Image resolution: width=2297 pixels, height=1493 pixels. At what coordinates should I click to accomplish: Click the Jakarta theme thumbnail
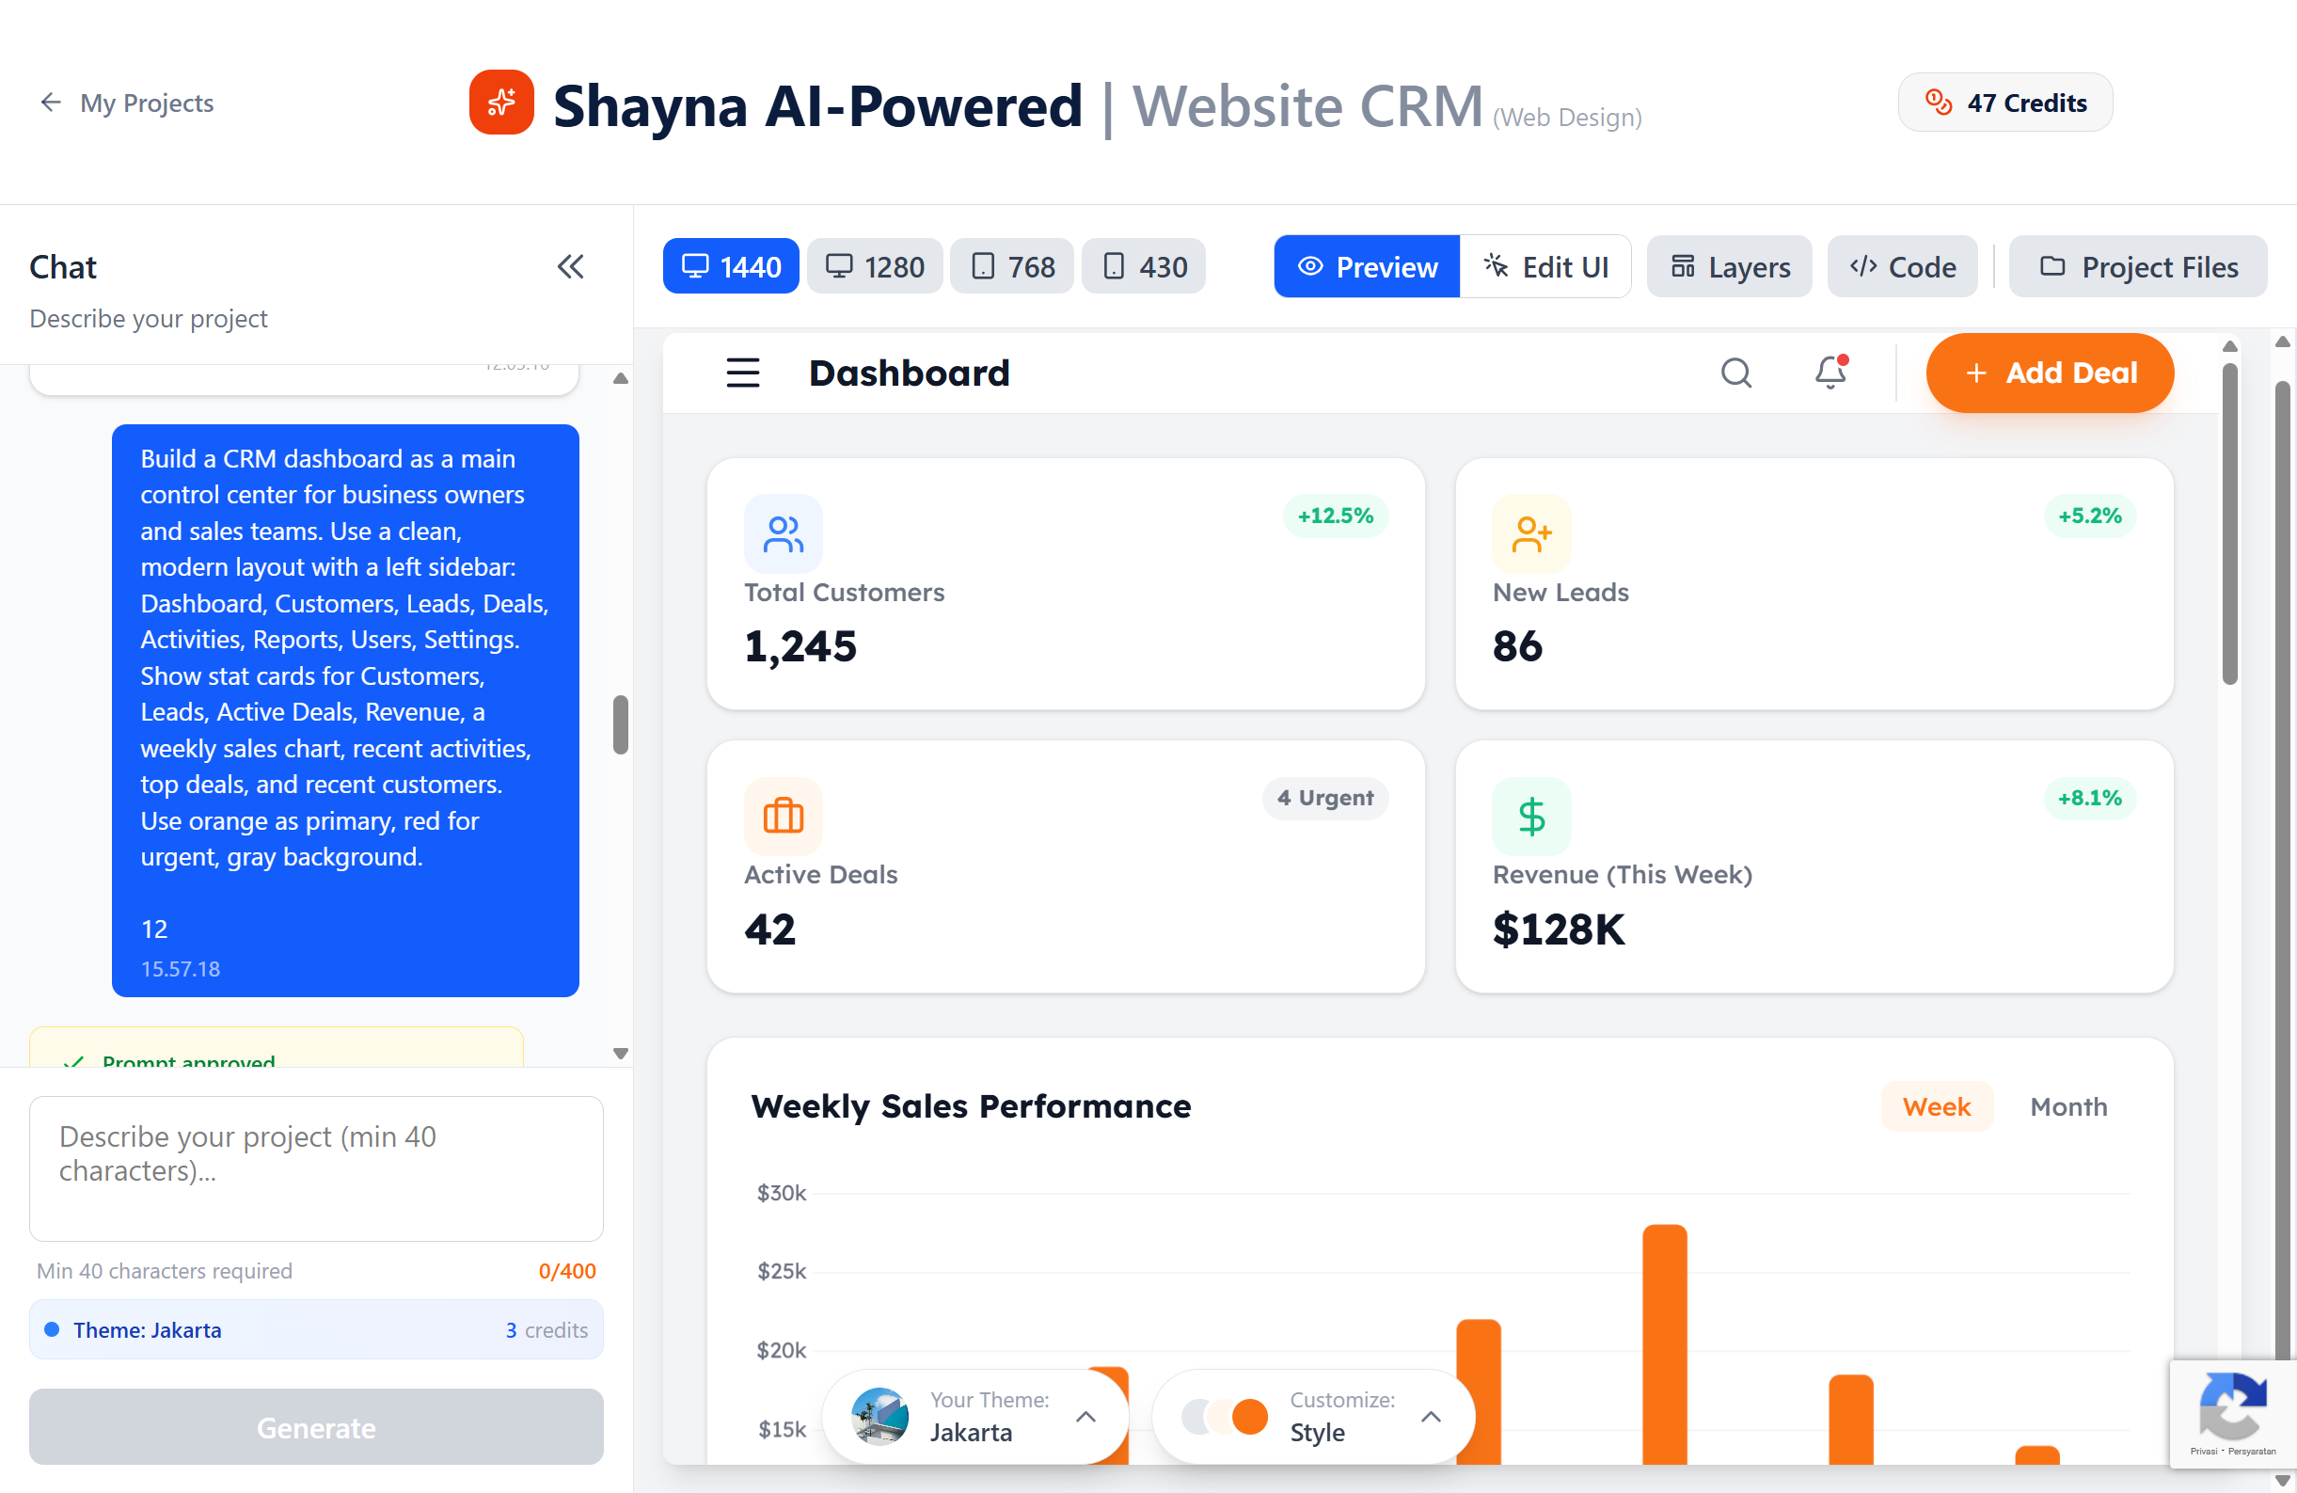pos(879,1417)
